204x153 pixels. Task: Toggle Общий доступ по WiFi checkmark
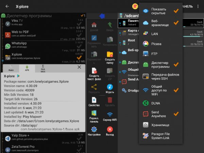point(176,90)
